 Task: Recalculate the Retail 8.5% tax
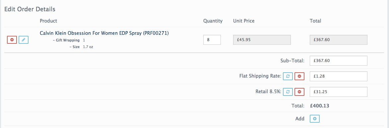288,92
